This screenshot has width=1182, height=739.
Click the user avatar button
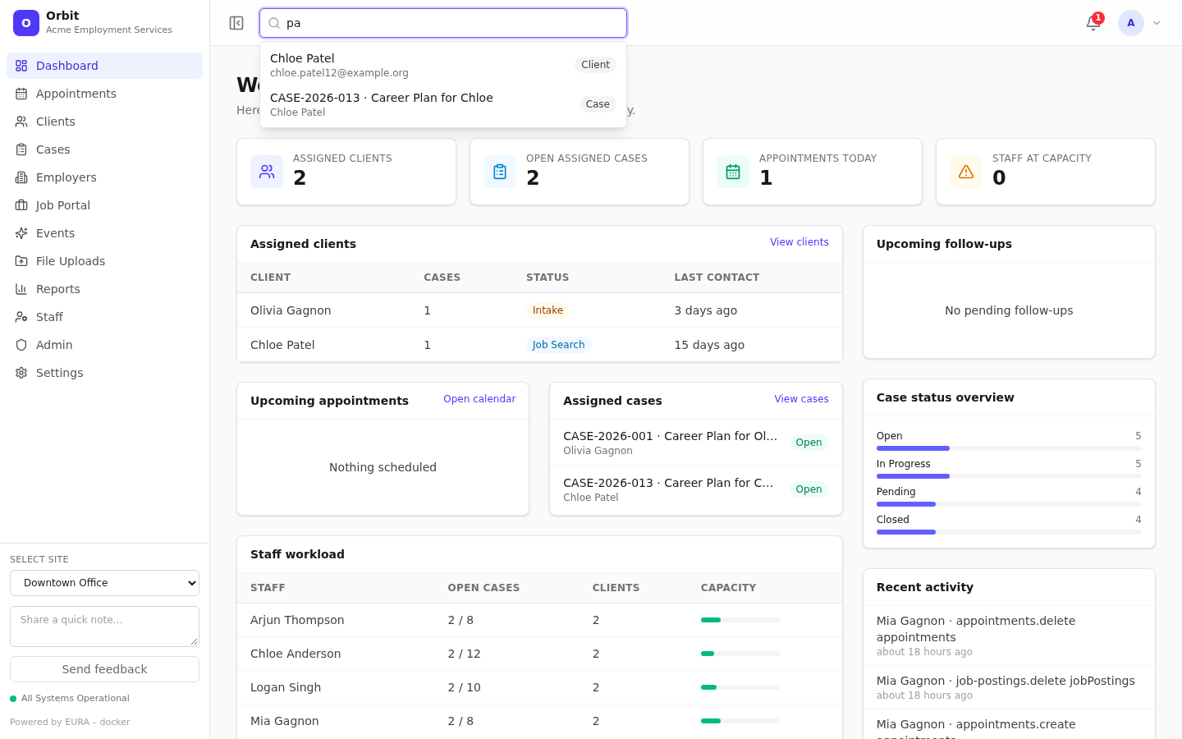point(1131,23)
